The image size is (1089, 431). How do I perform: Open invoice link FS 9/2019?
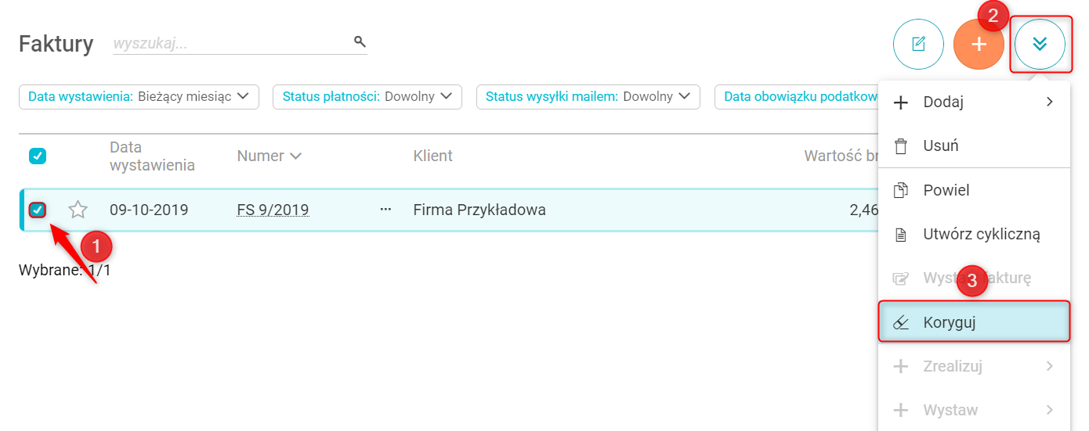[273, 210]
